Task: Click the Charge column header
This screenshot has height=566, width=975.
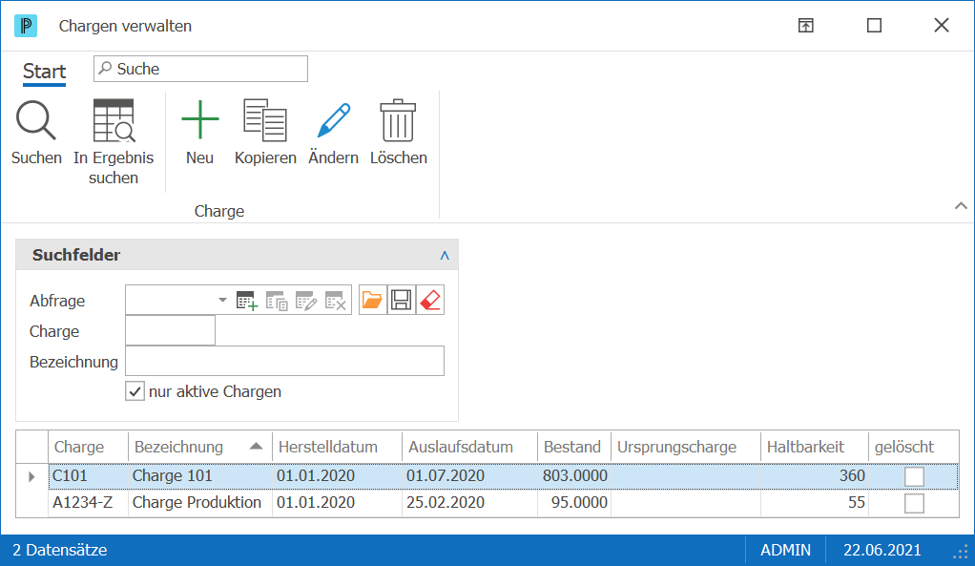Action: 88,447
